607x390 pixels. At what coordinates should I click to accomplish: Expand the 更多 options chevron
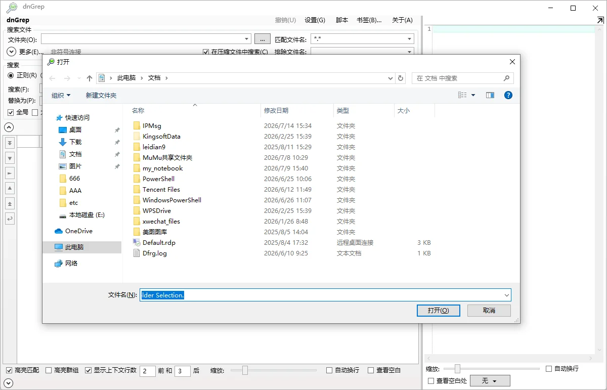pyautogui.click(x=12, y=52)
